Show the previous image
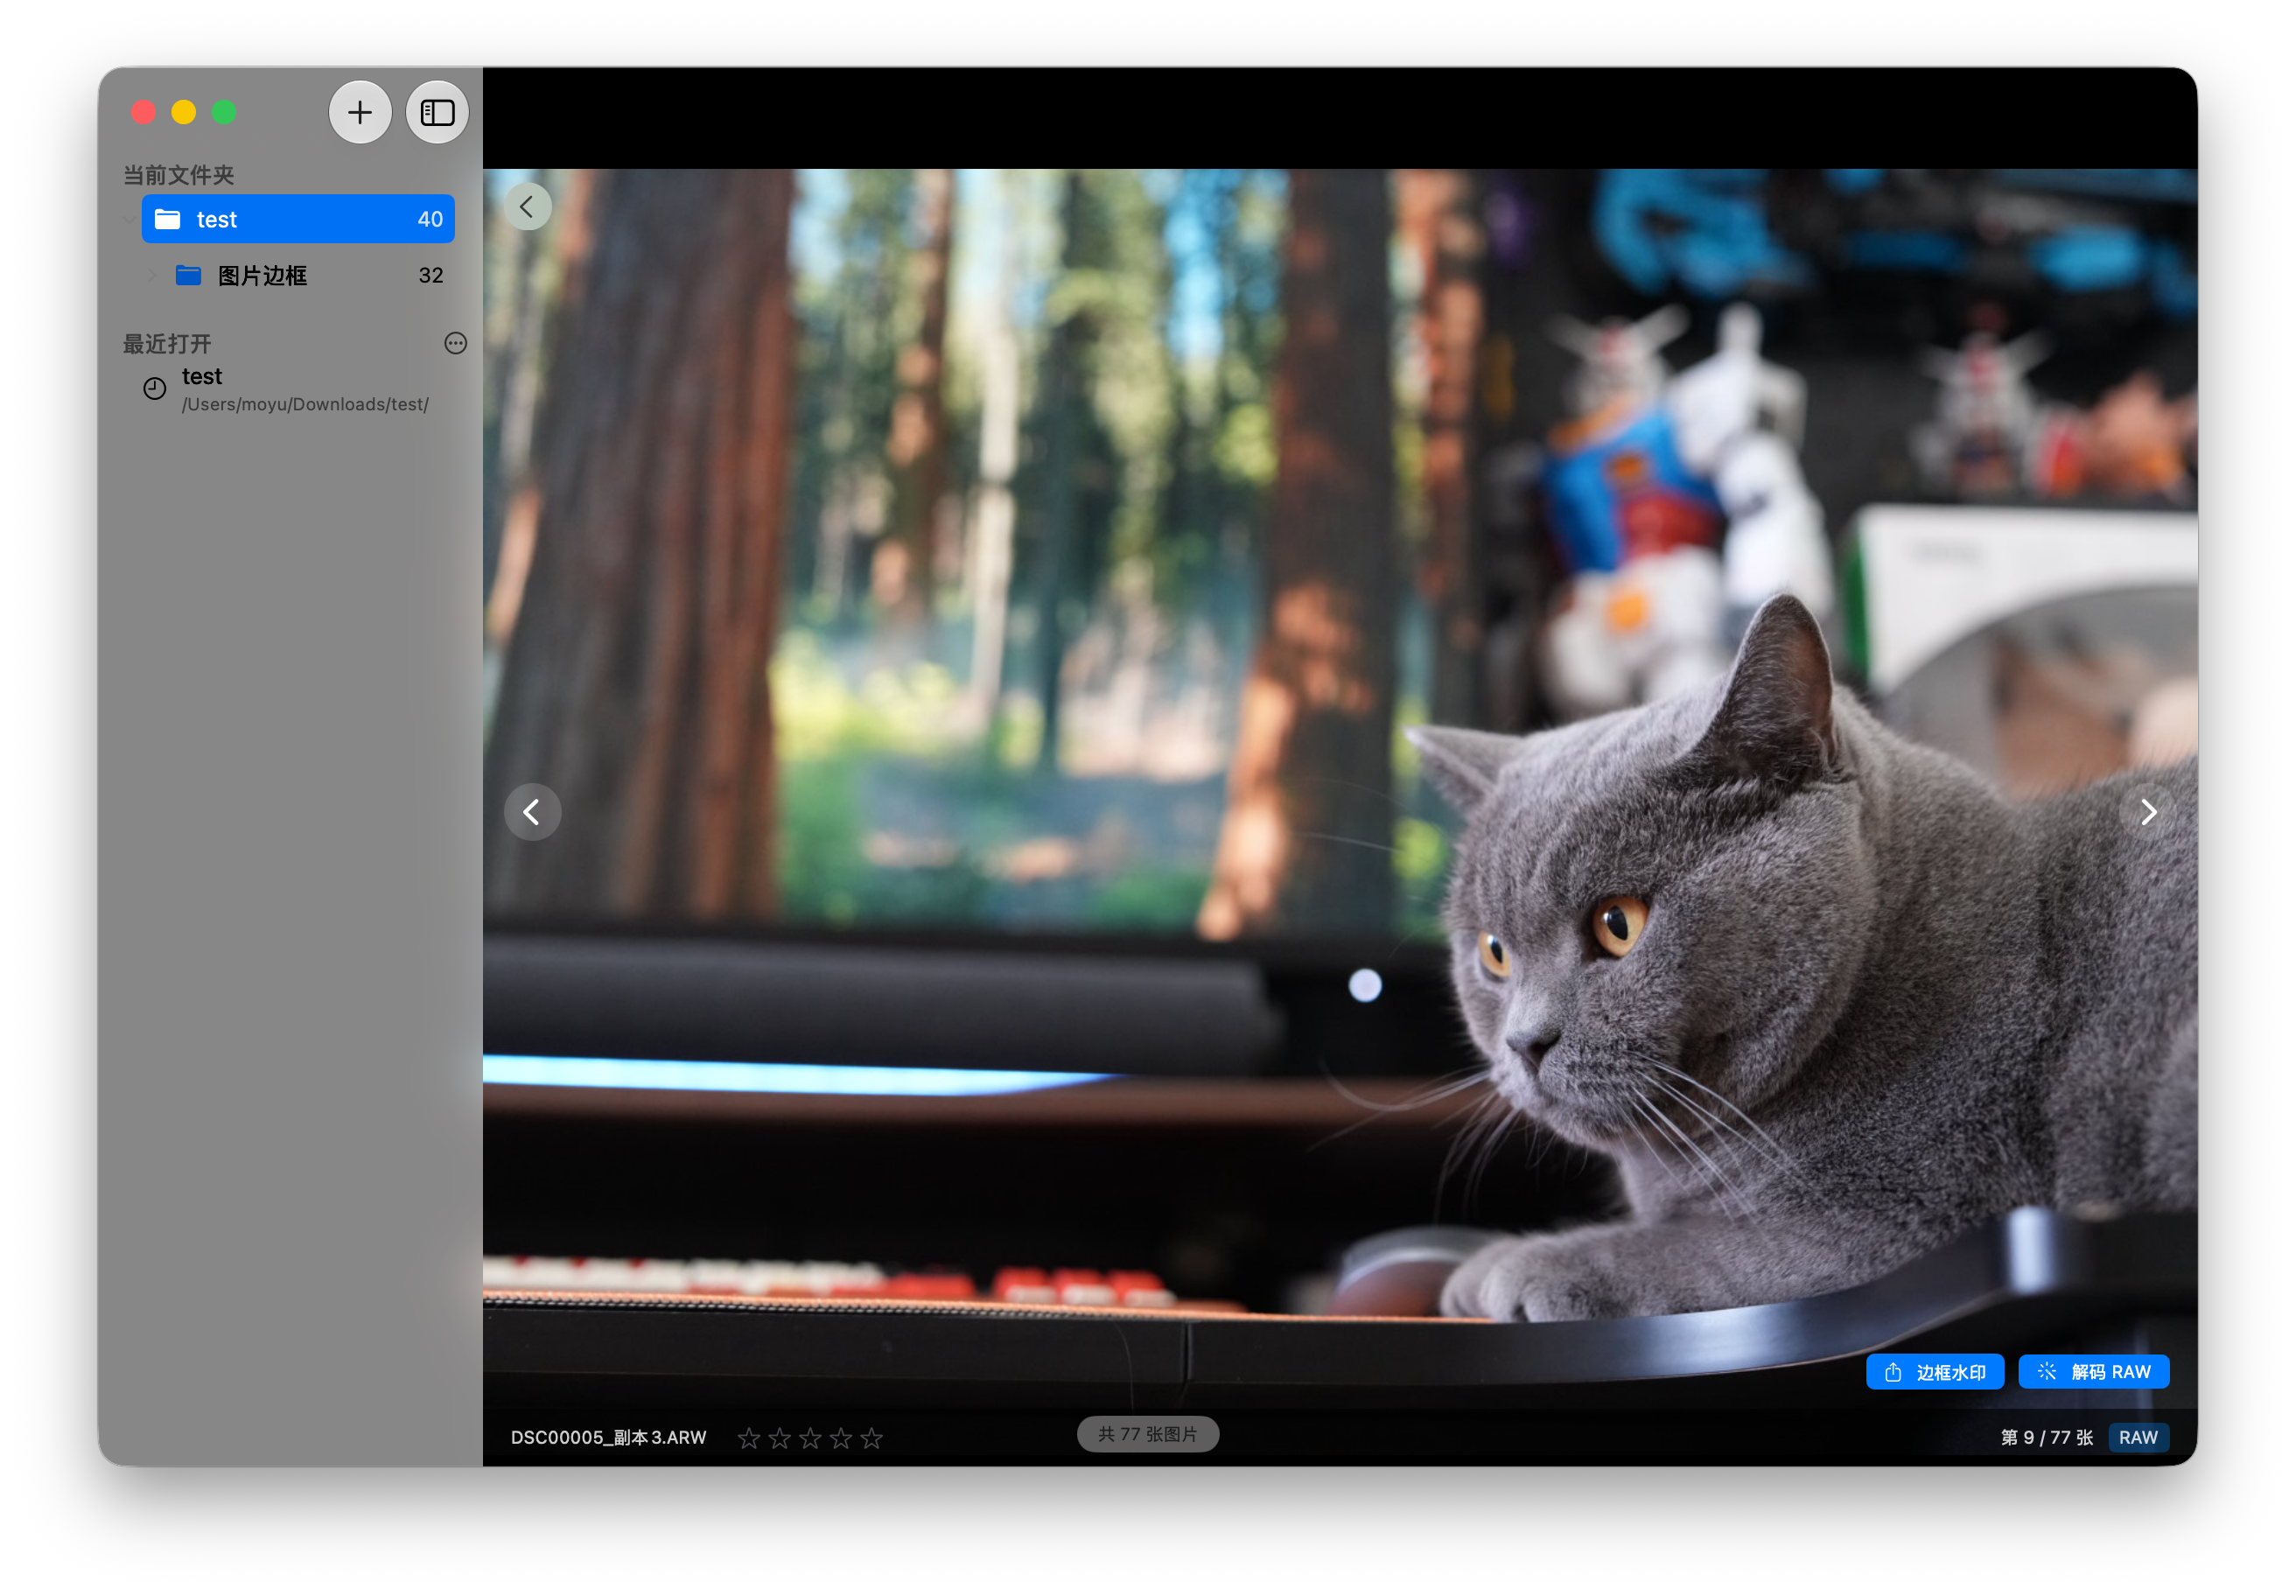2296x1596 pixels. click(532, 811)
